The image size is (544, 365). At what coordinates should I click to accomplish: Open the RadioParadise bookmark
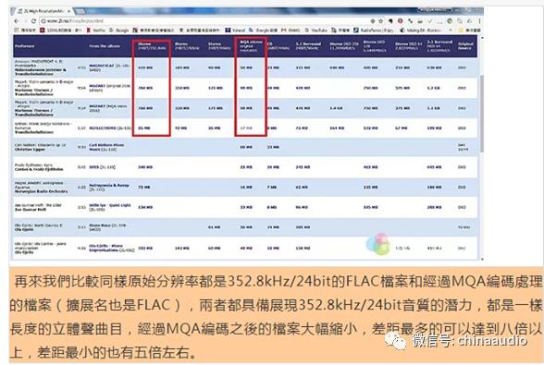[x=374, y=30]
